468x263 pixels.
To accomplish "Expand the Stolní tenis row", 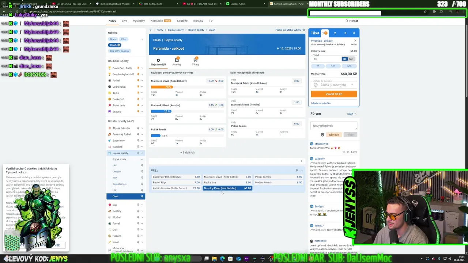I will tap(142, 105).
